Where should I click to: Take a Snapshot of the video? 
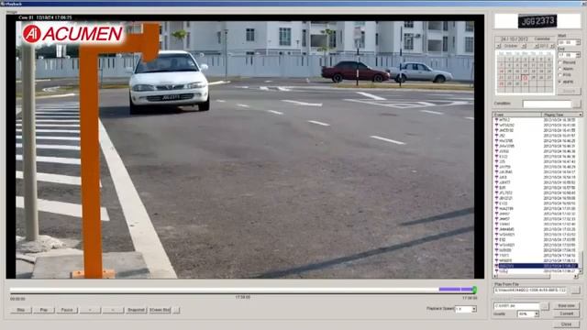pos(136,310)
